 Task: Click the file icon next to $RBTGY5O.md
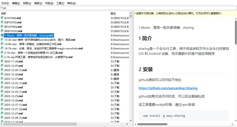pos(2,31)
